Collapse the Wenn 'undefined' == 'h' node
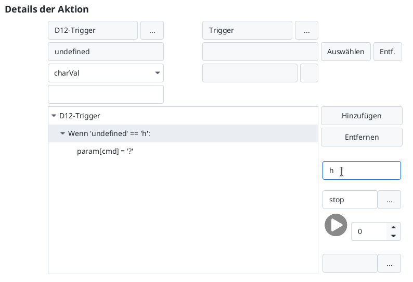Image resolution: width=413 pixels, height=282 pixels. pos(62,134)
